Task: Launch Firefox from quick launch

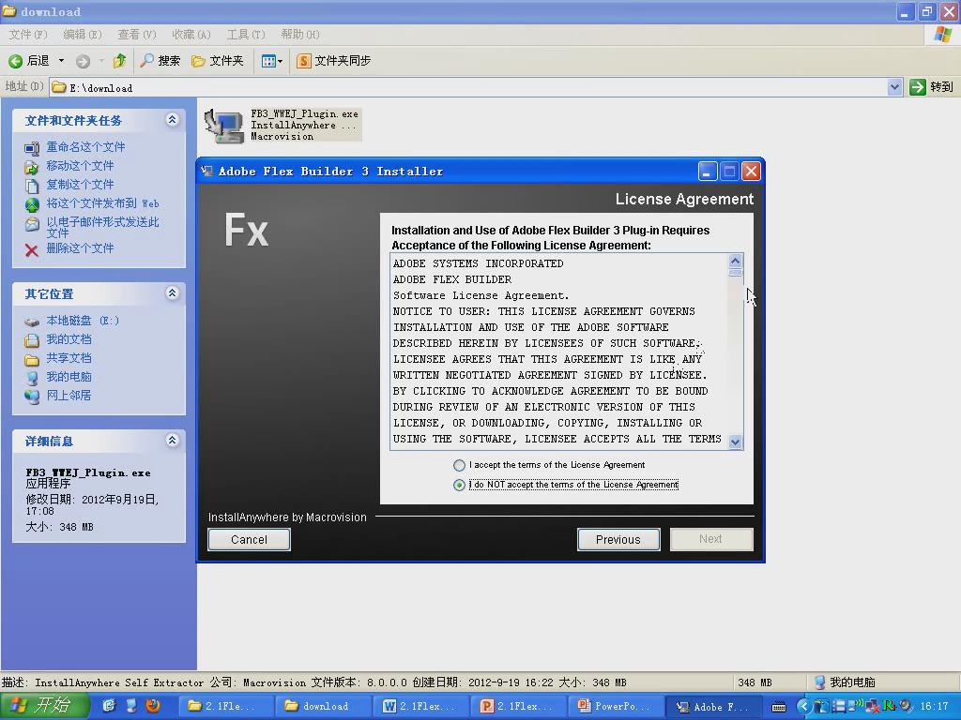Action: (153, 706)
